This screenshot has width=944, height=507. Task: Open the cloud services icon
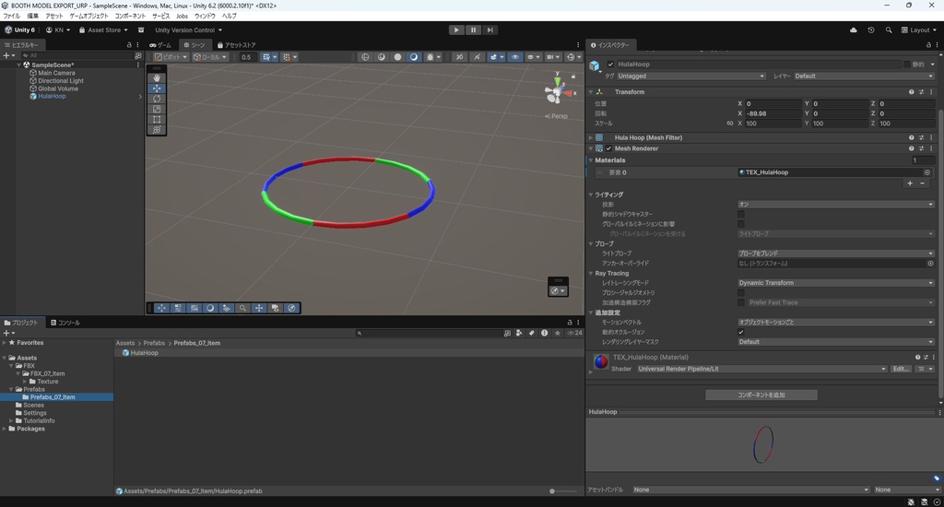[x=853, y=29]
